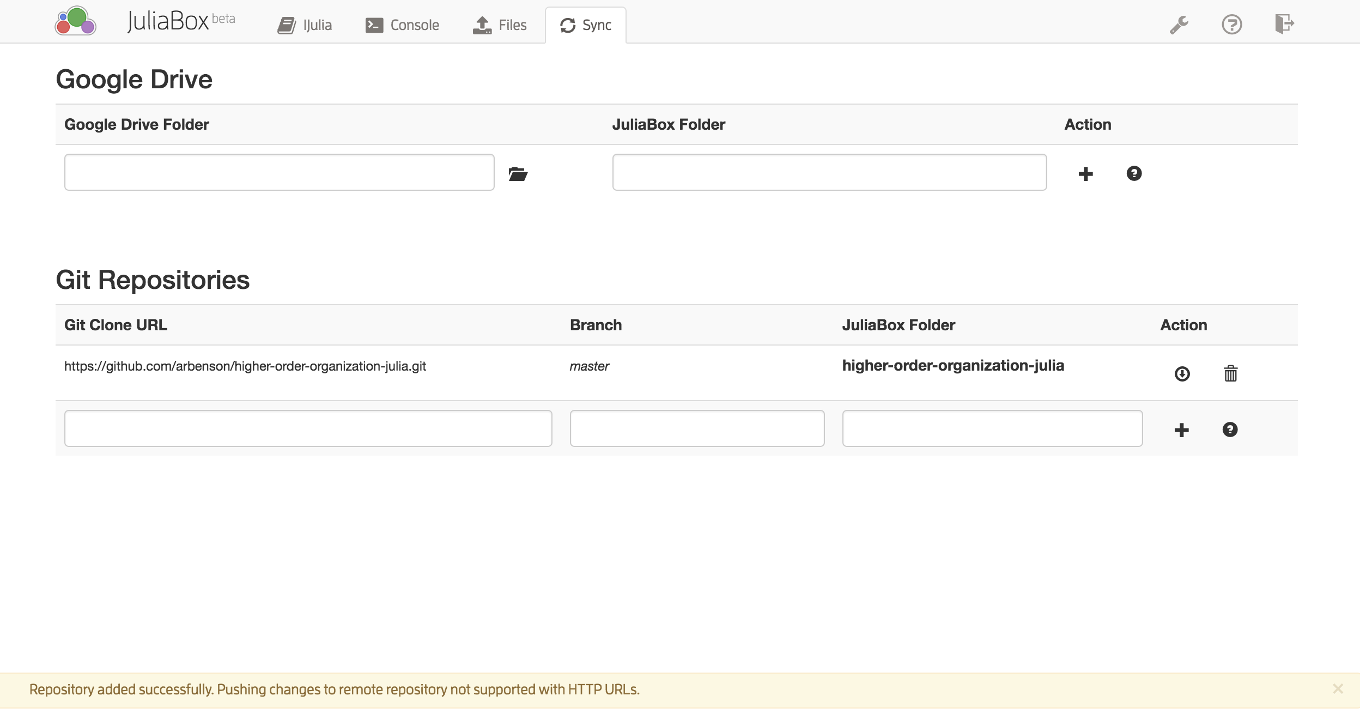Open the help question mark in navbar
The width and height of the screenshot is (1360, 714).
(x=1231, y=25)
